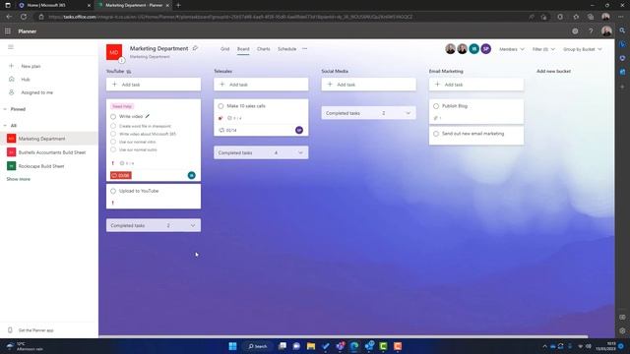Expand YouTube Completed tasks

(154, 225)
